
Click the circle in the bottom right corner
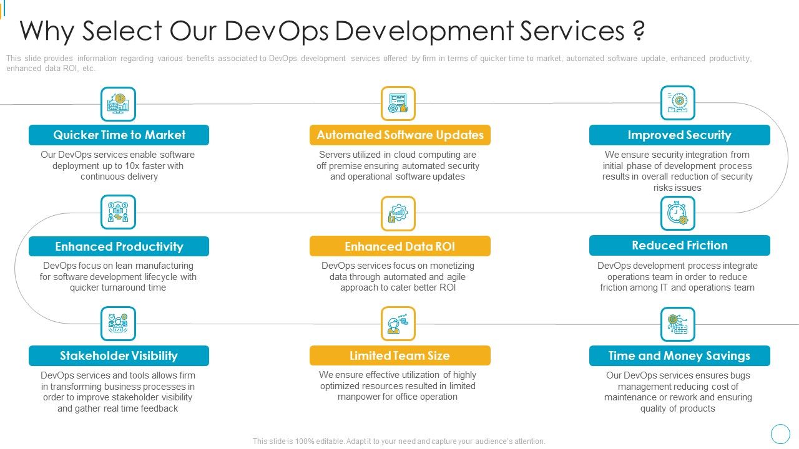781,434
